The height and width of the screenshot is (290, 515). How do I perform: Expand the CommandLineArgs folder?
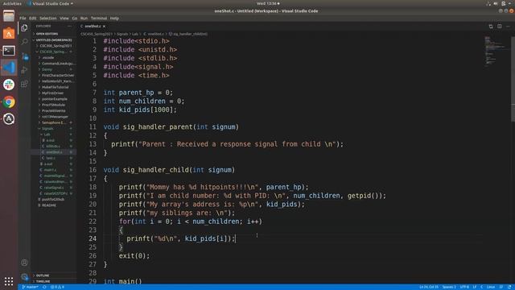pos(58,64)
